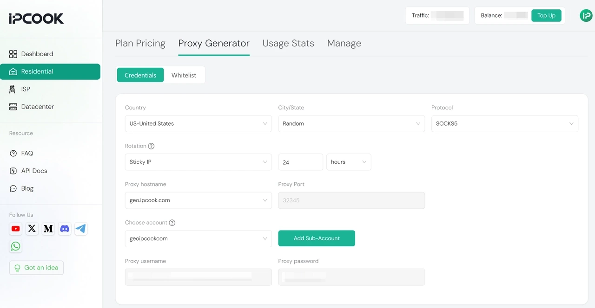Open Datacenter in the sidebar
The width and height of the screenshot is (595, 308).
pos(50,107)
